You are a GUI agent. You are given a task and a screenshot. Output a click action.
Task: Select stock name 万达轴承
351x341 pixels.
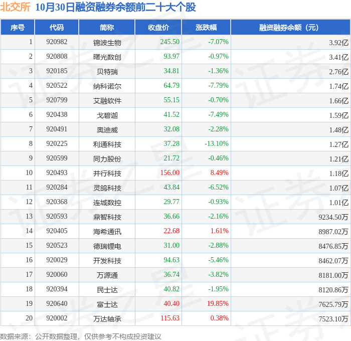tap(107, 319)
